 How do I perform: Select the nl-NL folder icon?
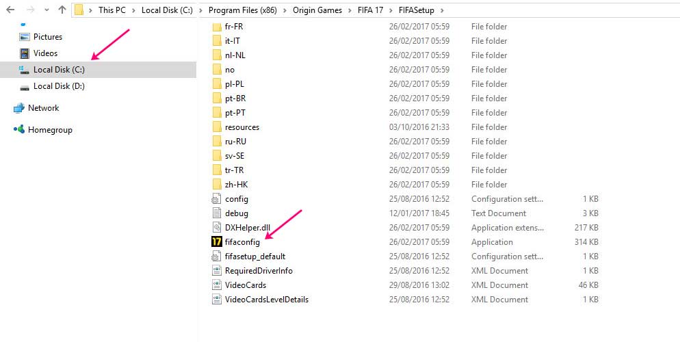coord(217,55)
